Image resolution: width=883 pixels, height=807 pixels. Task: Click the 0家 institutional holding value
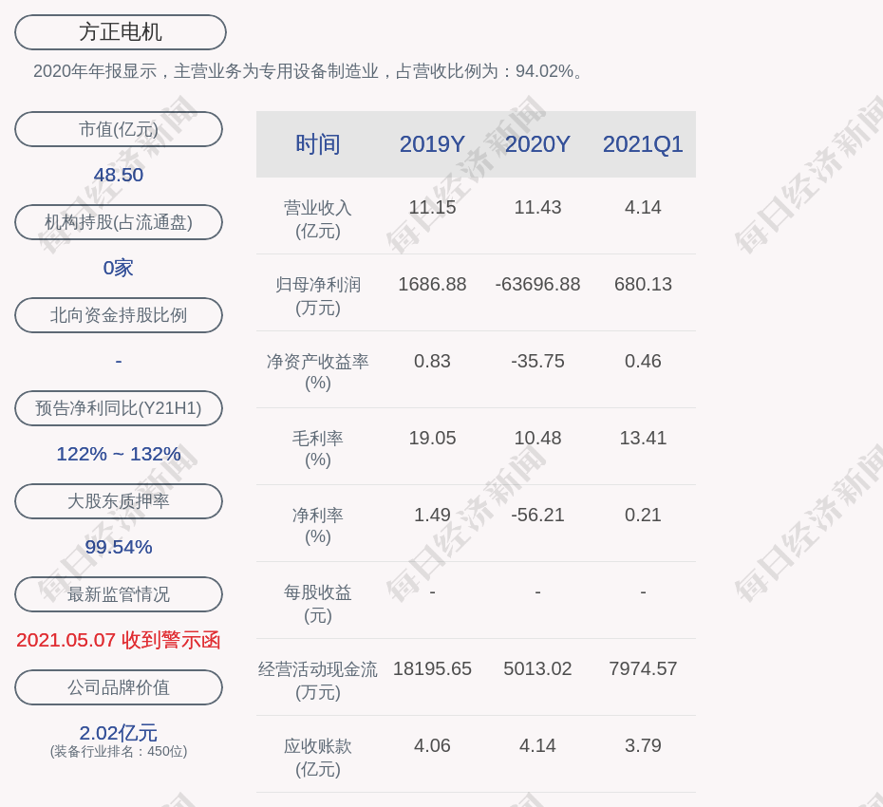[119, 268]
